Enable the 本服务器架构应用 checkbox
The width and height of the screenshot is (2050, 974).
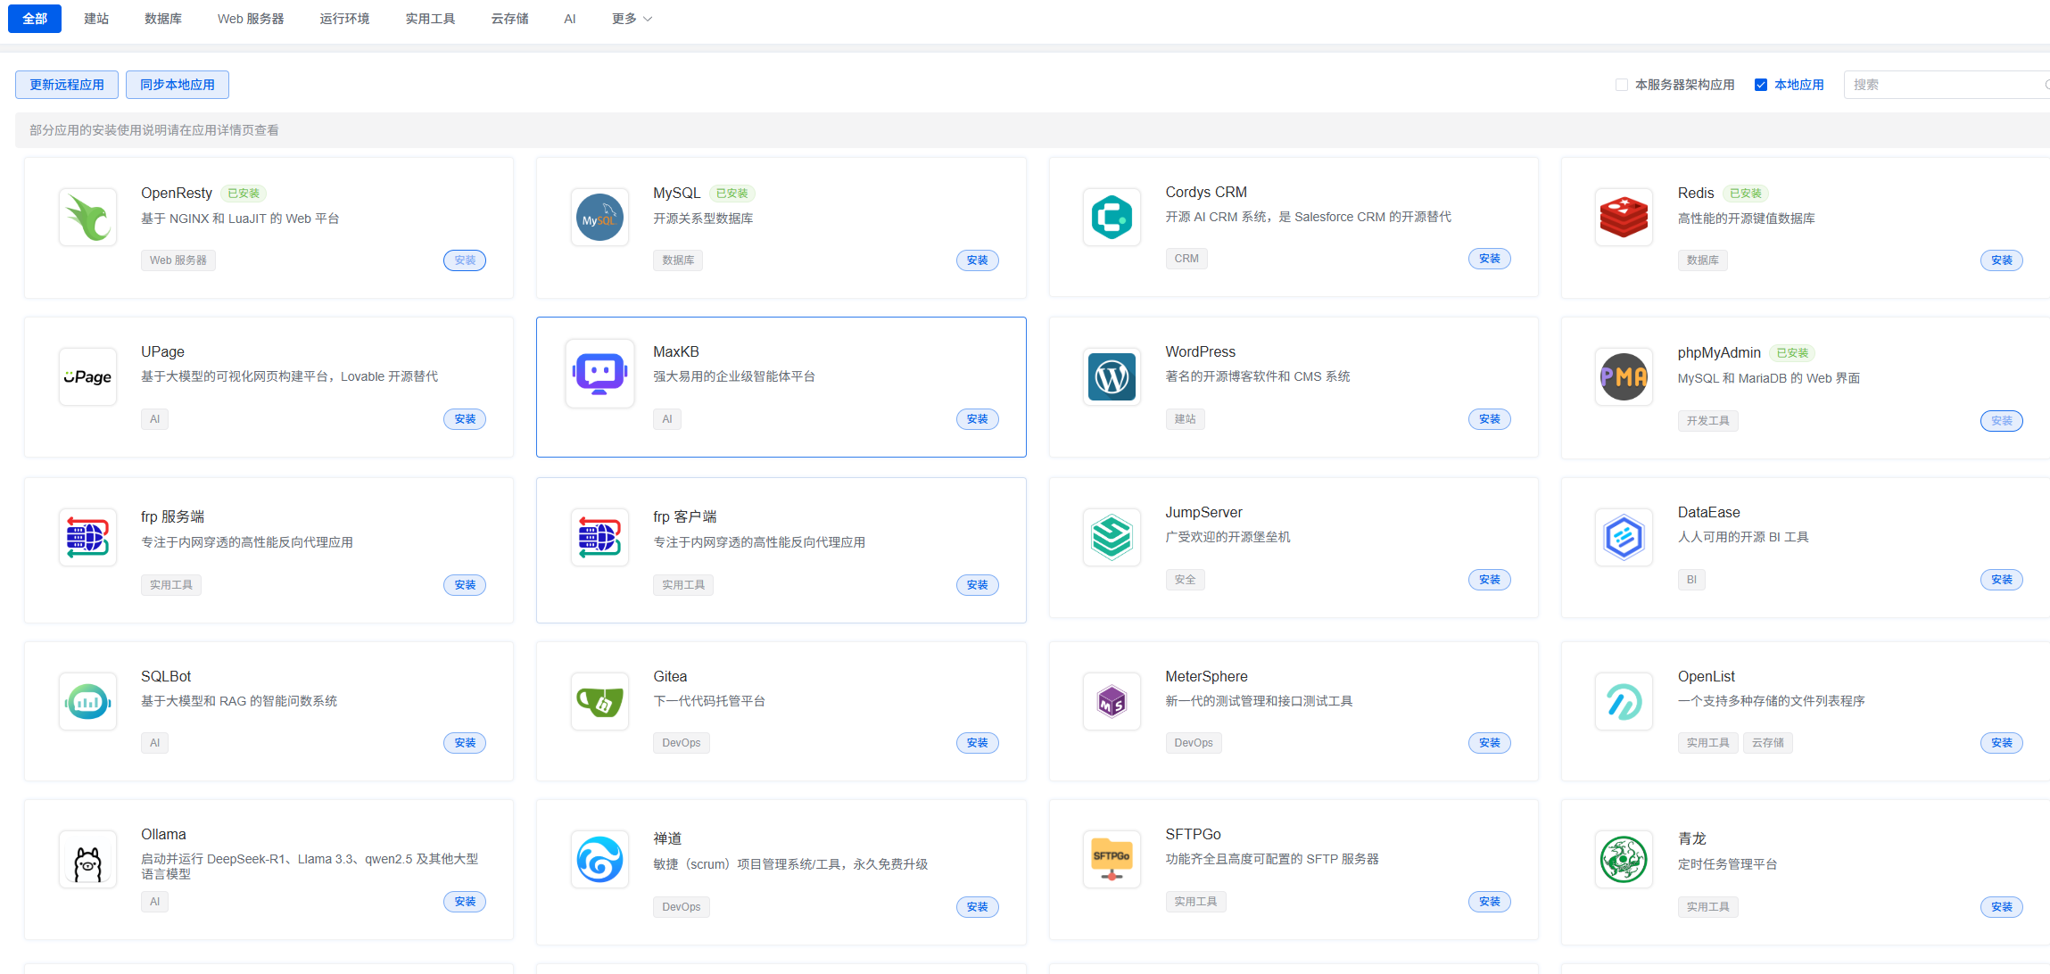point(1622,85)
